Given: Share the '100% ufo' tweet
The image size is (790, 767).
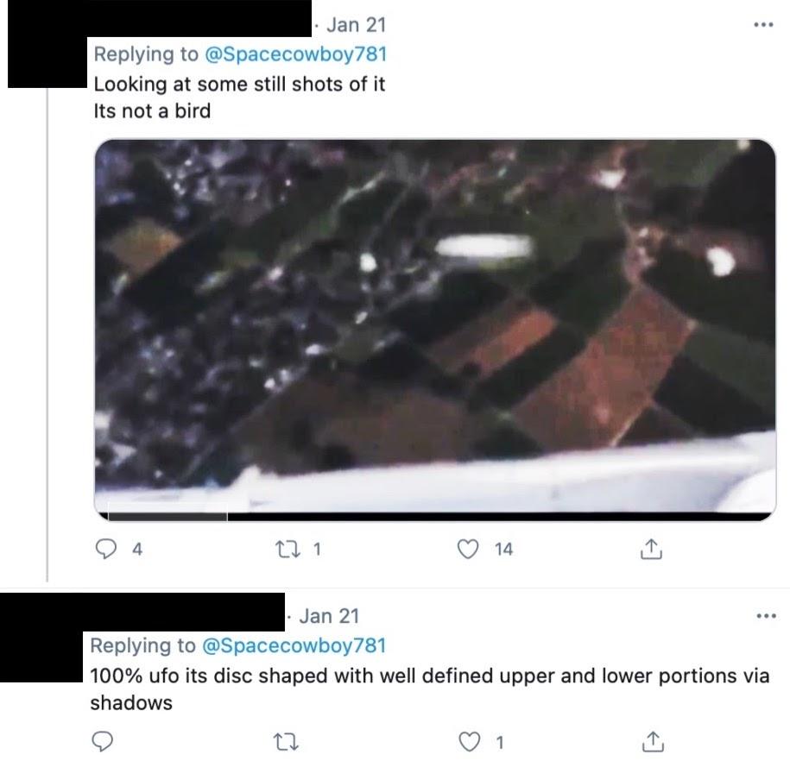Looking at the screenshot, I should 653,742.
